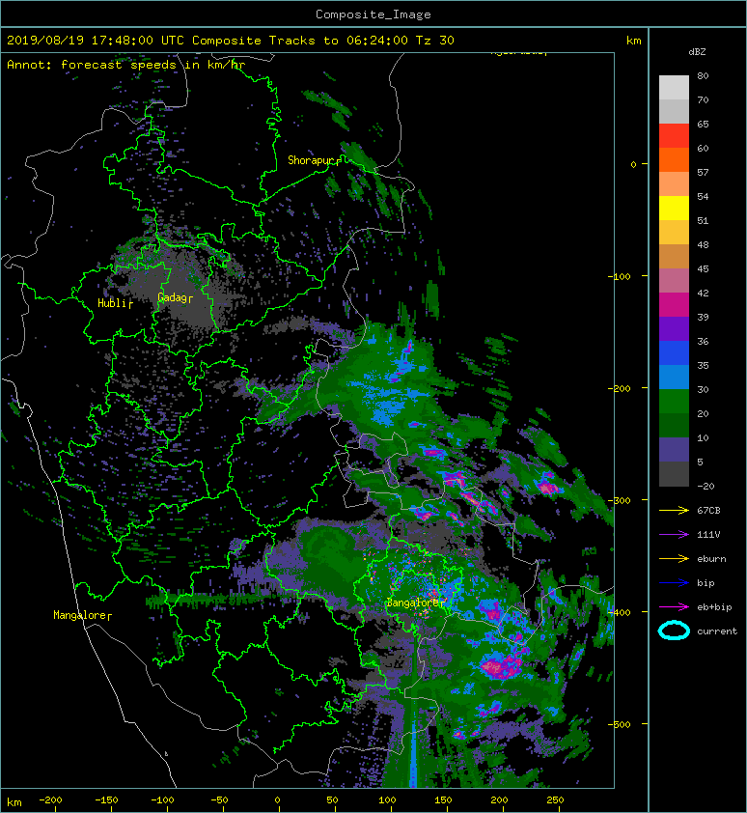Click the 100 tick on horizontal axis
747x813 pixels.
[x=387, y=800]
